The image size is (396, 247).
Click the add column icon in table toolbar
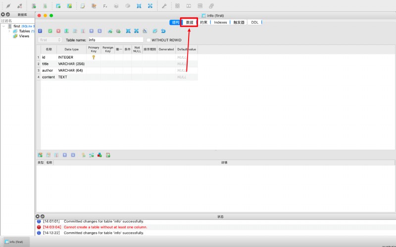pos(66,31)
